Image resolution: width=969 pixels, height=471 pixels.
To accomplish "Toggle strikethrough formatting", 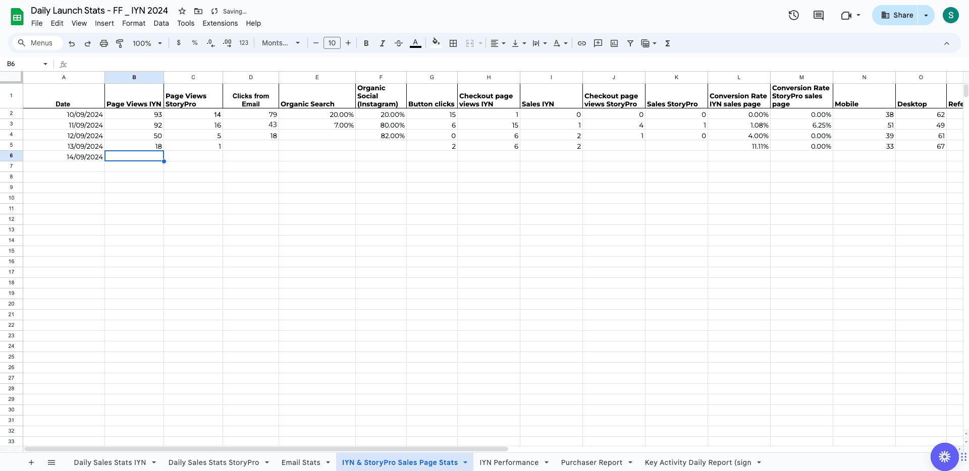I will click(399, 43).
